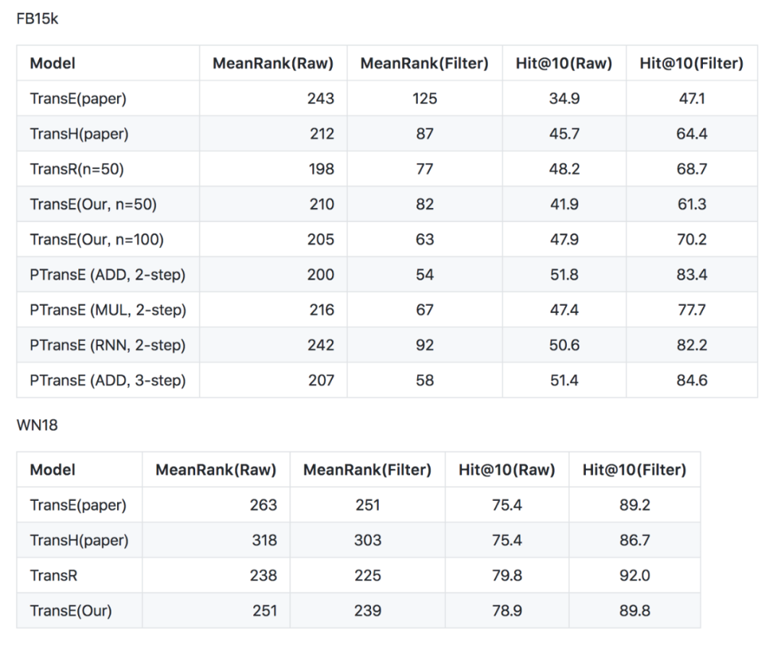Viewport: 781px width, 646px height.
Task: Click the Model header in WN18 table
Action: click(52, 470)
